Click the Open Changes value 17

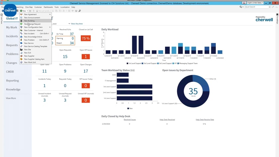(x=86, y=71)
